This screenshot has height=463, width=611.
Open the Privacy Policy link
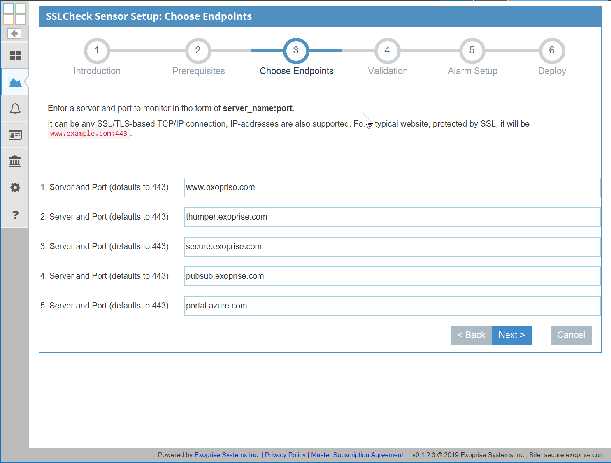click(285, 455)
